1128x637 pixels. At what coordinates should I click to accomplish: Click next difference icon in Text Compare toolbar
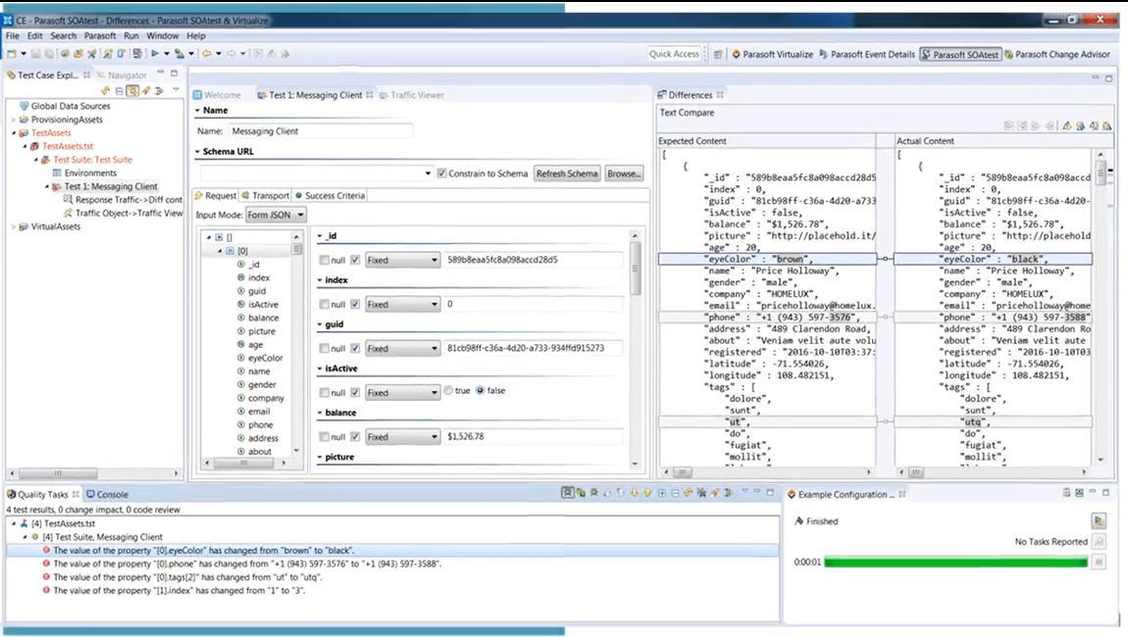(1067, 125)
